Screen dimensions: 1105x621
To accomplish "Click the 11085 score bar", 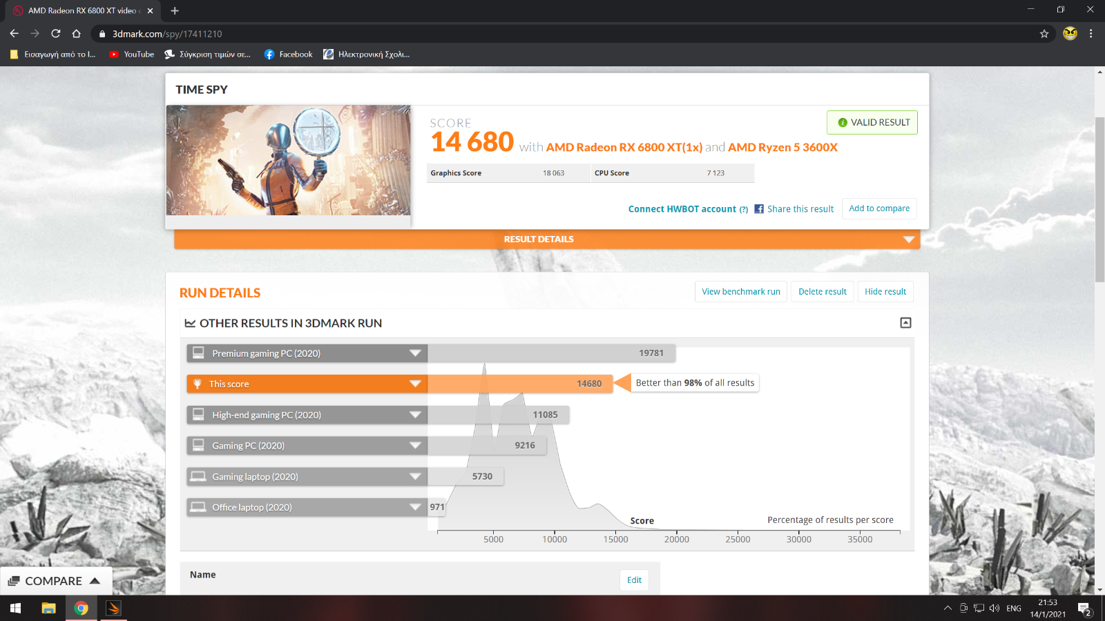I will coord(499,415).
